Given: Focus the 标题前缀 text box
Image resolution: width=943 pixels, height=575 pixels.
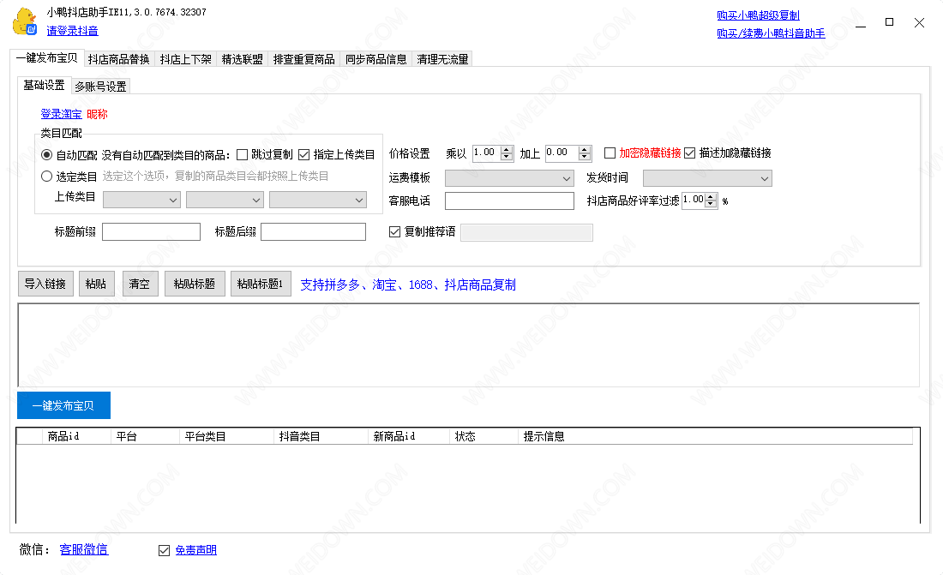Looking at the screenshot, I should click(151, 232).
